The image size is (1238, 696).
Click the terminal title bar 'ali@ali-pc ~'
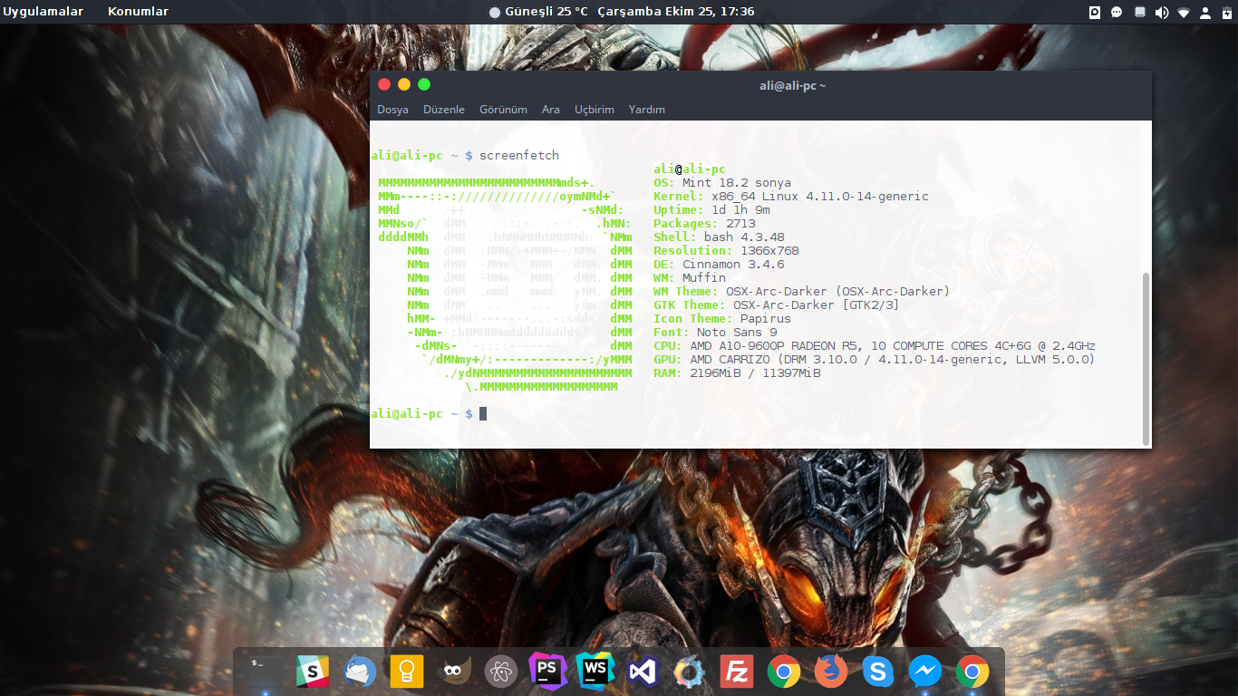(x=793, y=85)
